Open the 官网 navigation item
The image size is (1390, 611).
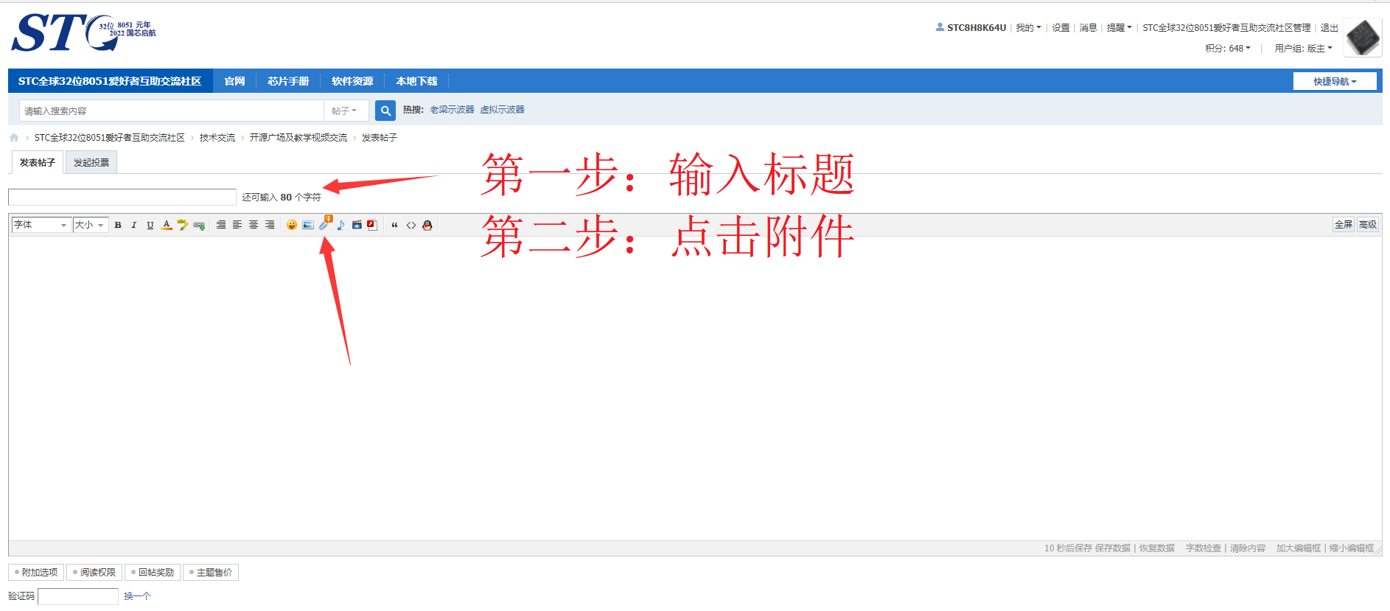(x=234, y=81)
